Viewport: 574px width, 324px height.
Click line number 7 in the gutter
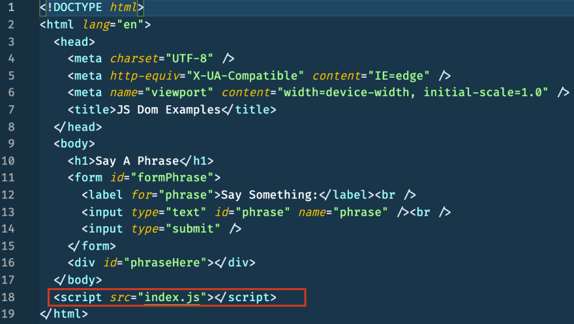[x=11, y=110]
